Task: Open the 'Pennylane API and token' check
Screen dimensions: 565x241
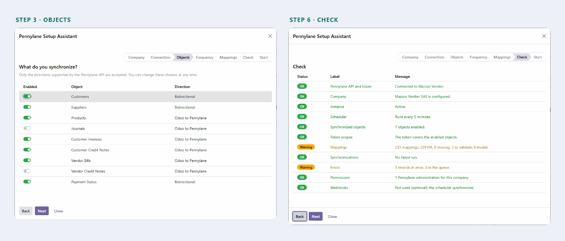Action: (351, 86)
